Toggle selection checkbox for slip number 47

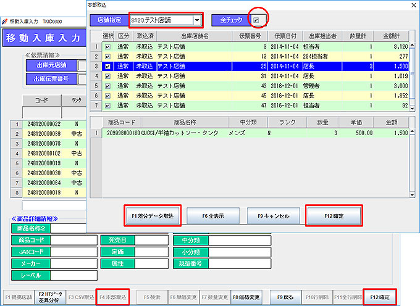(x=107, y=105)
